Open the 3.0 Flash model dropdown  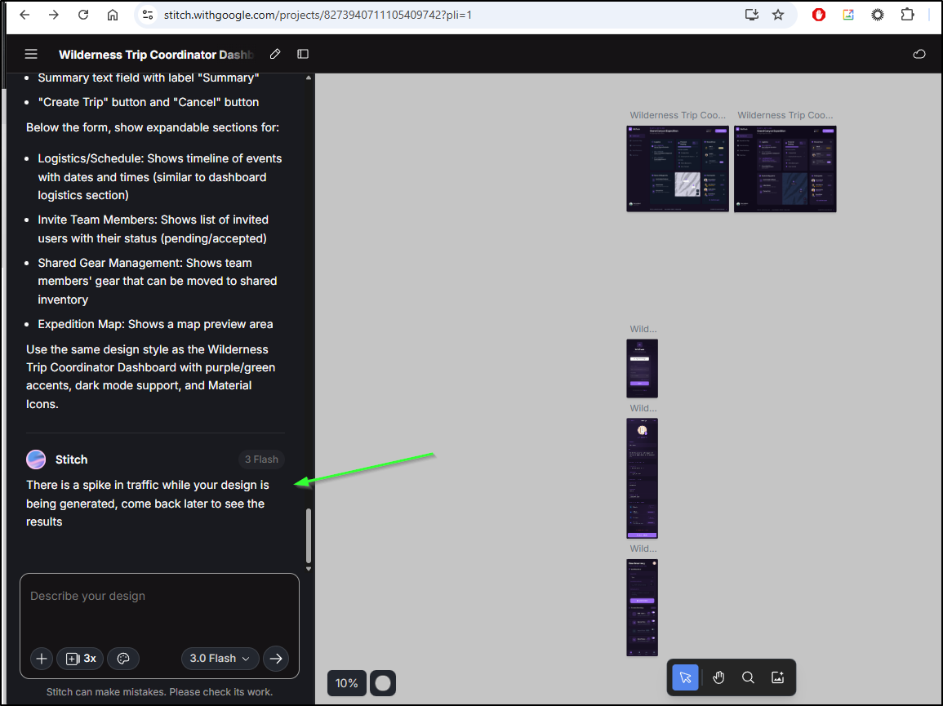[220, 659]
